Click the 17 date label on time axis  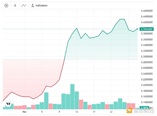94,112
